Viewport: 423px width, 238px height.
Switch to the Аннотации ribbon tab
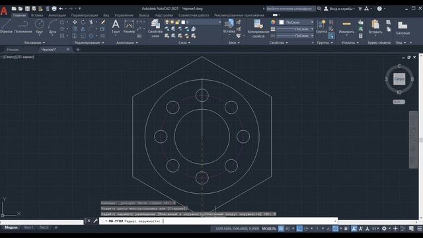pos(57,15)
